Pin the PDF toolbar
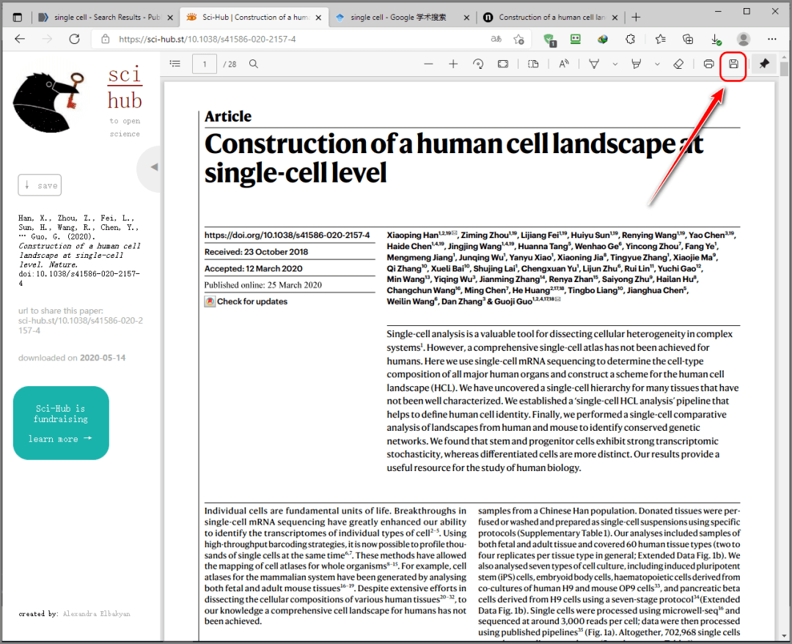 pos(763,64)
